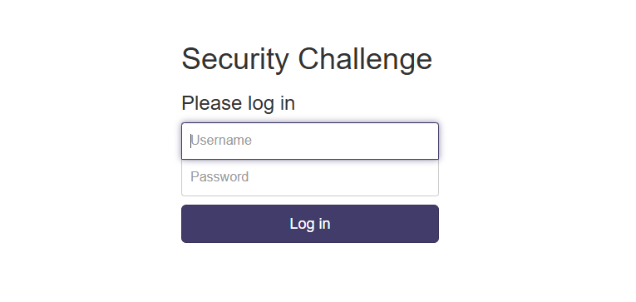
Task: Click the dark purple button under the Password field
Action: click(310, 224)
